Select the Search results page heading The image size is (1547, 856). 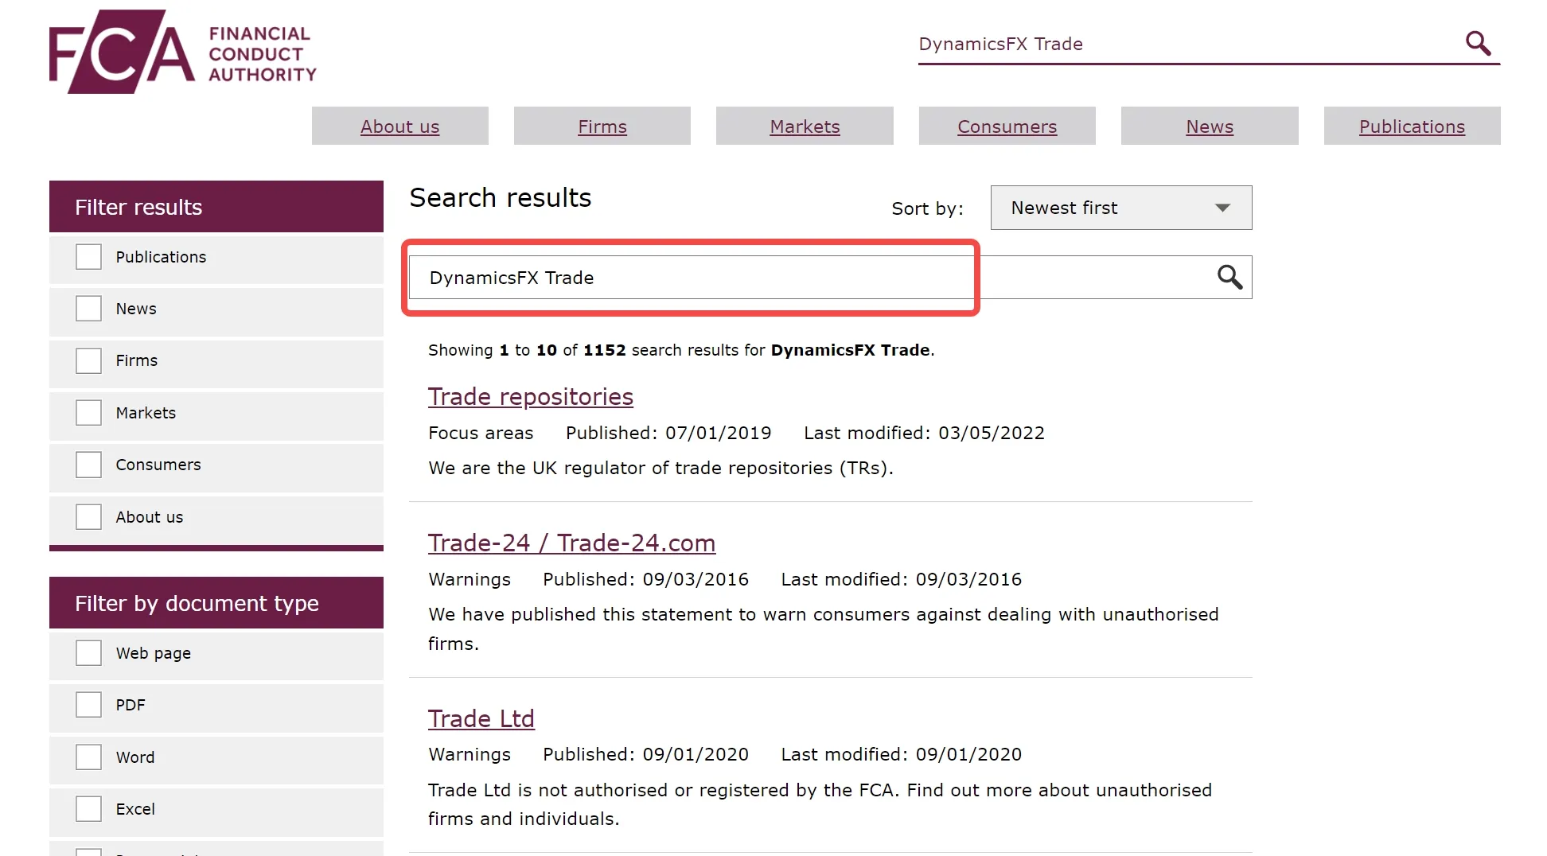tap(501, 198)
